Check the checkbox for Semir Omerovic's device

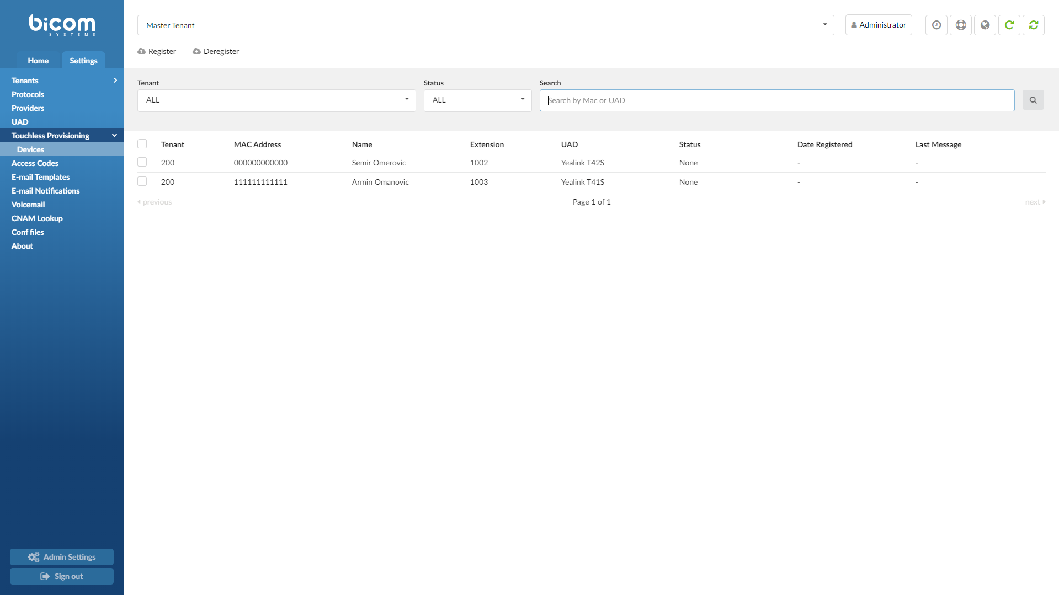point(142,162)
